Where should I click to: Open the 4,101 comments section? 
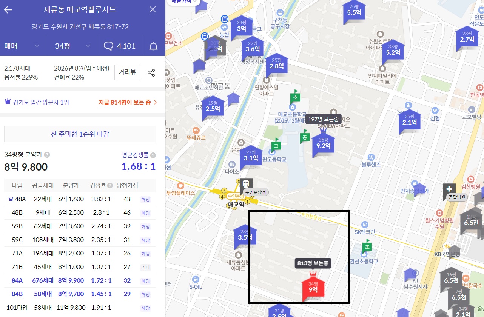pyautogui.click(x=120, y=46)
